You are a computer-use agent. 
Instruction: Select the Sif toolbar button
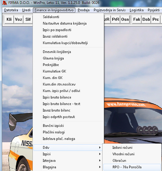click(28, 19)
